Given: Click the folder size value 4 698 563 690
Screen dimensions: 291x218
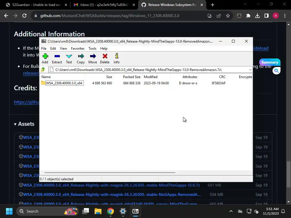Looking at the screenshot, I should pyautogui.click(x=102, y=83).
